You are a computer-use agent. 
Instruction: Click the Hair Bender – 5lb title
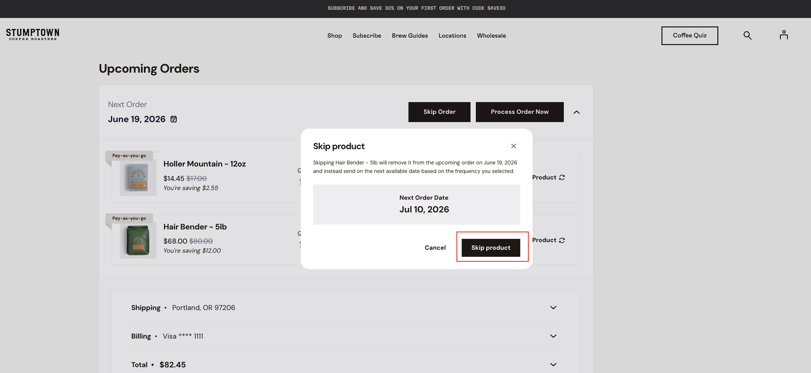[195, 227]
